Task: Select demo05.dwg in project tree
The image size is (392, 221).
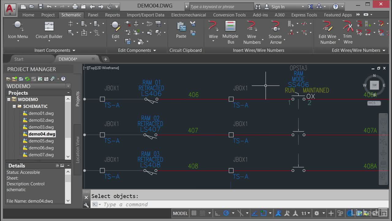Action: [41, 141]
